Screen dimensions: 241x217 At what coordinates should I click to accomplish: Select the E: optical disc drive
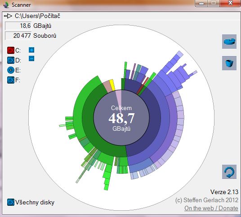click(x=11, y=70)
